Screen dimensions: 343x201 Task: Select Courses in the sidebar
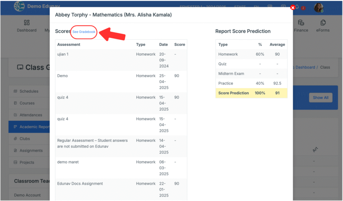pos(27,103)
